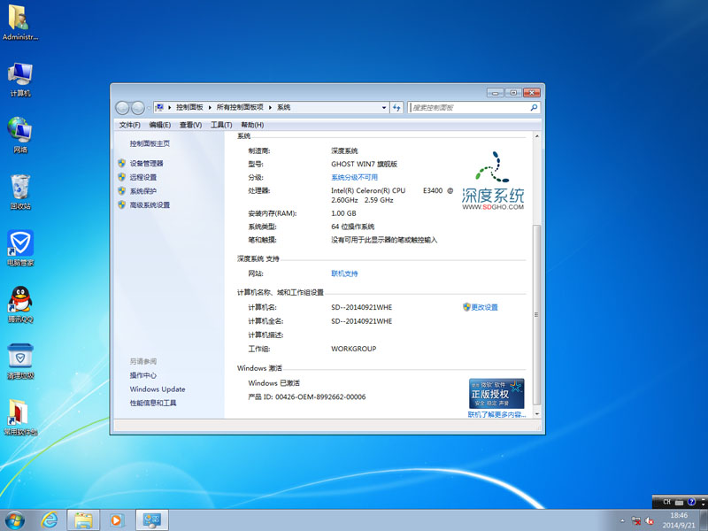Open 远程设置 link
708x531 pixels.
(143, 177)
